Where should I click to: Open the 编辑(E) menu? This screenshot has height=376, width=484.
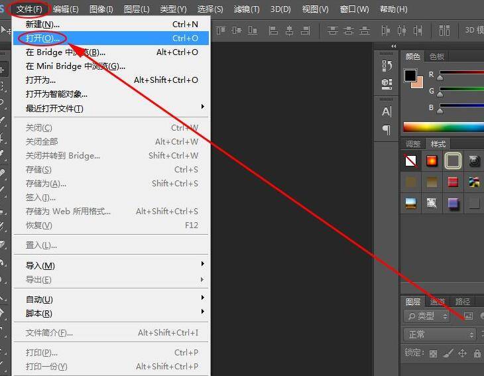66,9
